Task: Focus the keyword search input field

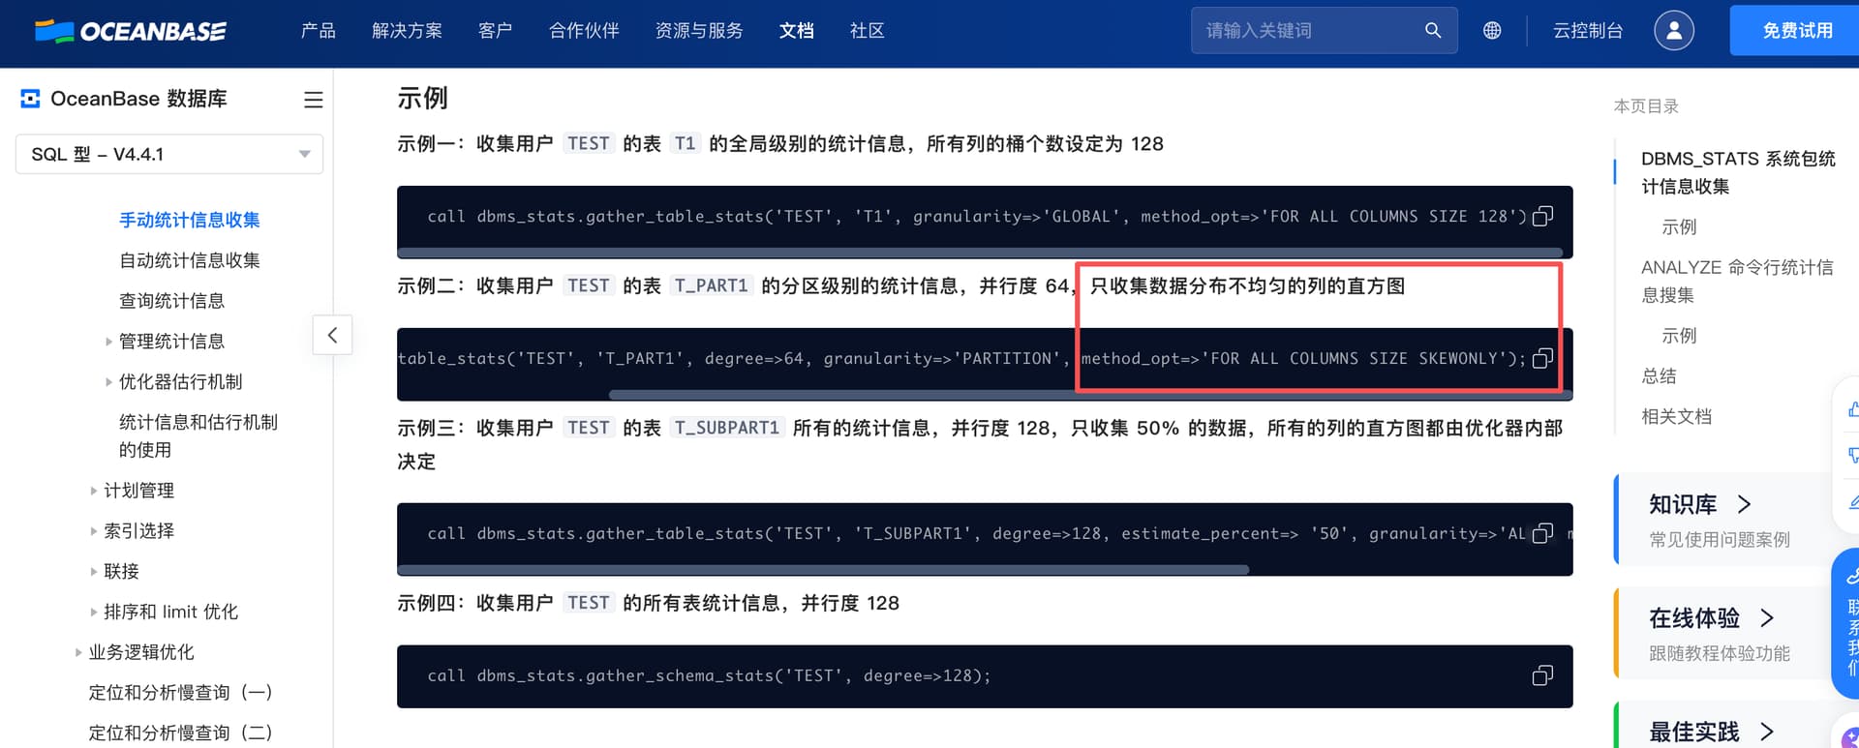Action: pyautogui.click(x=1307, y=31)
